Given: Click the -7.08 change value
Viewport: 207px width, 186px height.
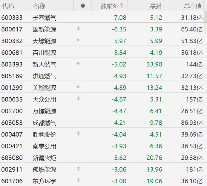Looking at the screenshot, I should (119, 18).
